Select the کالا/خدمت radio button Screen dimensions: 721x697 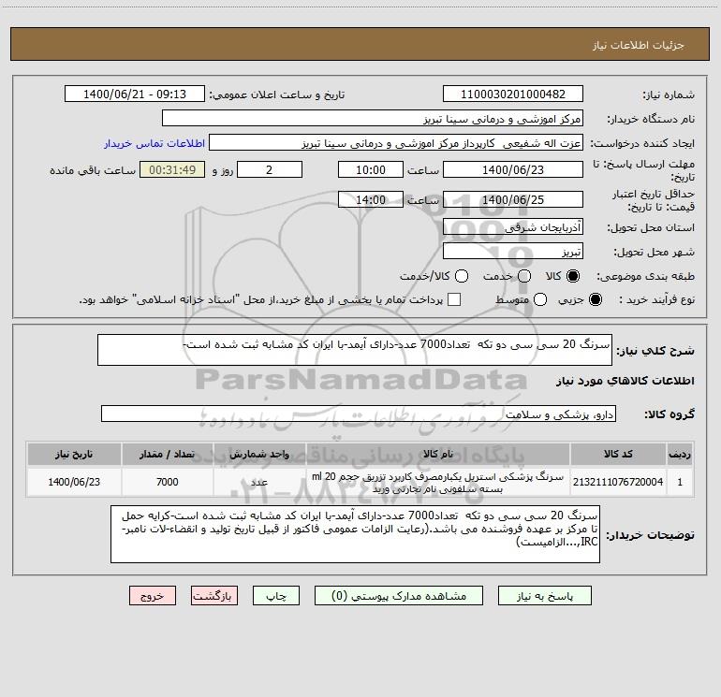[x=462, y=276]
